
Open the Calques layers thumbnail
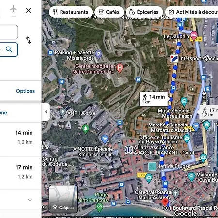point(63,199)
